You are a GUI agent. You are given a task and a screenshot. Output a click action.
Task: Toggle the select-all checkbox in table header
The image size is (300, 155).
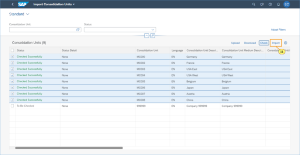13,50
